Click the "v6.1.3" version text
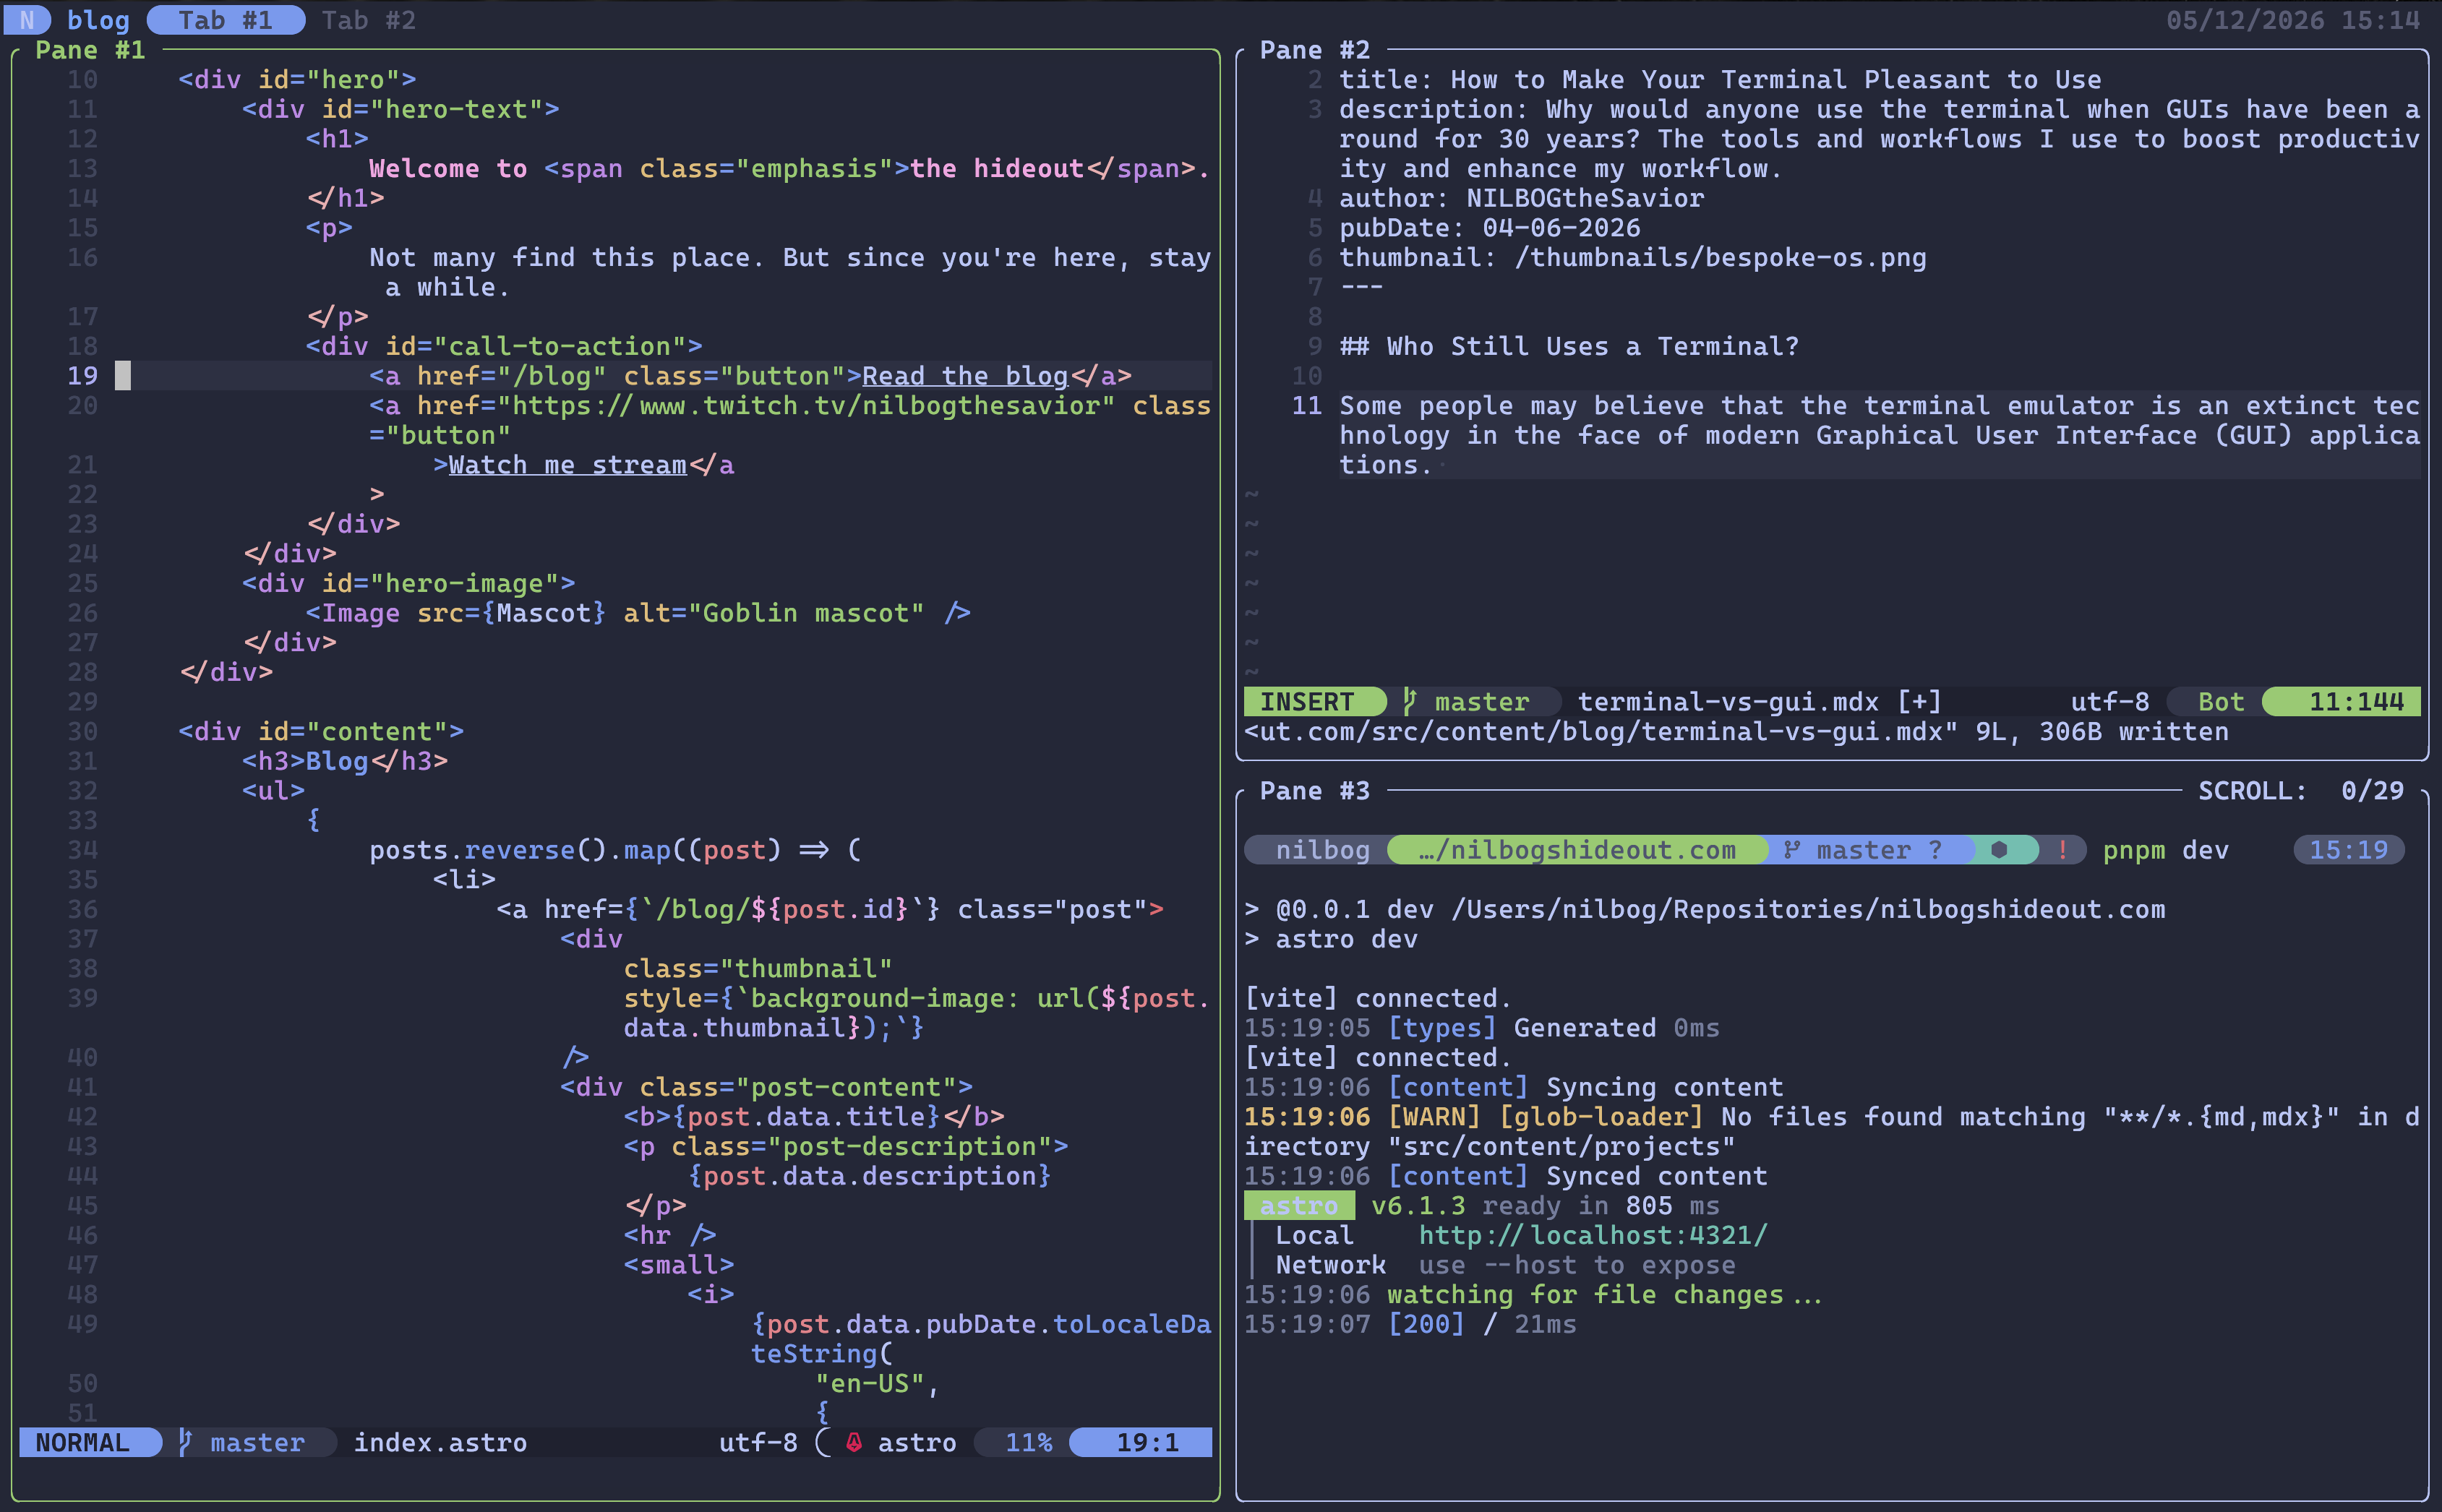Viewport: 2442px width, 1512px height. click(x=1418, y=1205)
